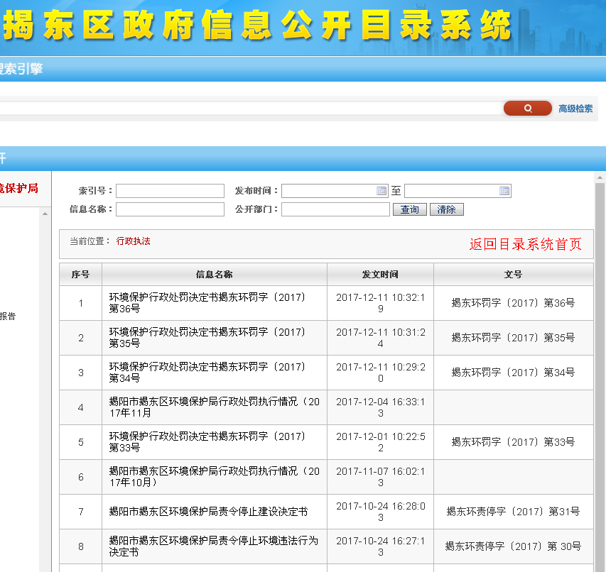Select 文号 cell 揭东环罚字（2017）第36号
This screenshot has height=572, width=606.
513,303
